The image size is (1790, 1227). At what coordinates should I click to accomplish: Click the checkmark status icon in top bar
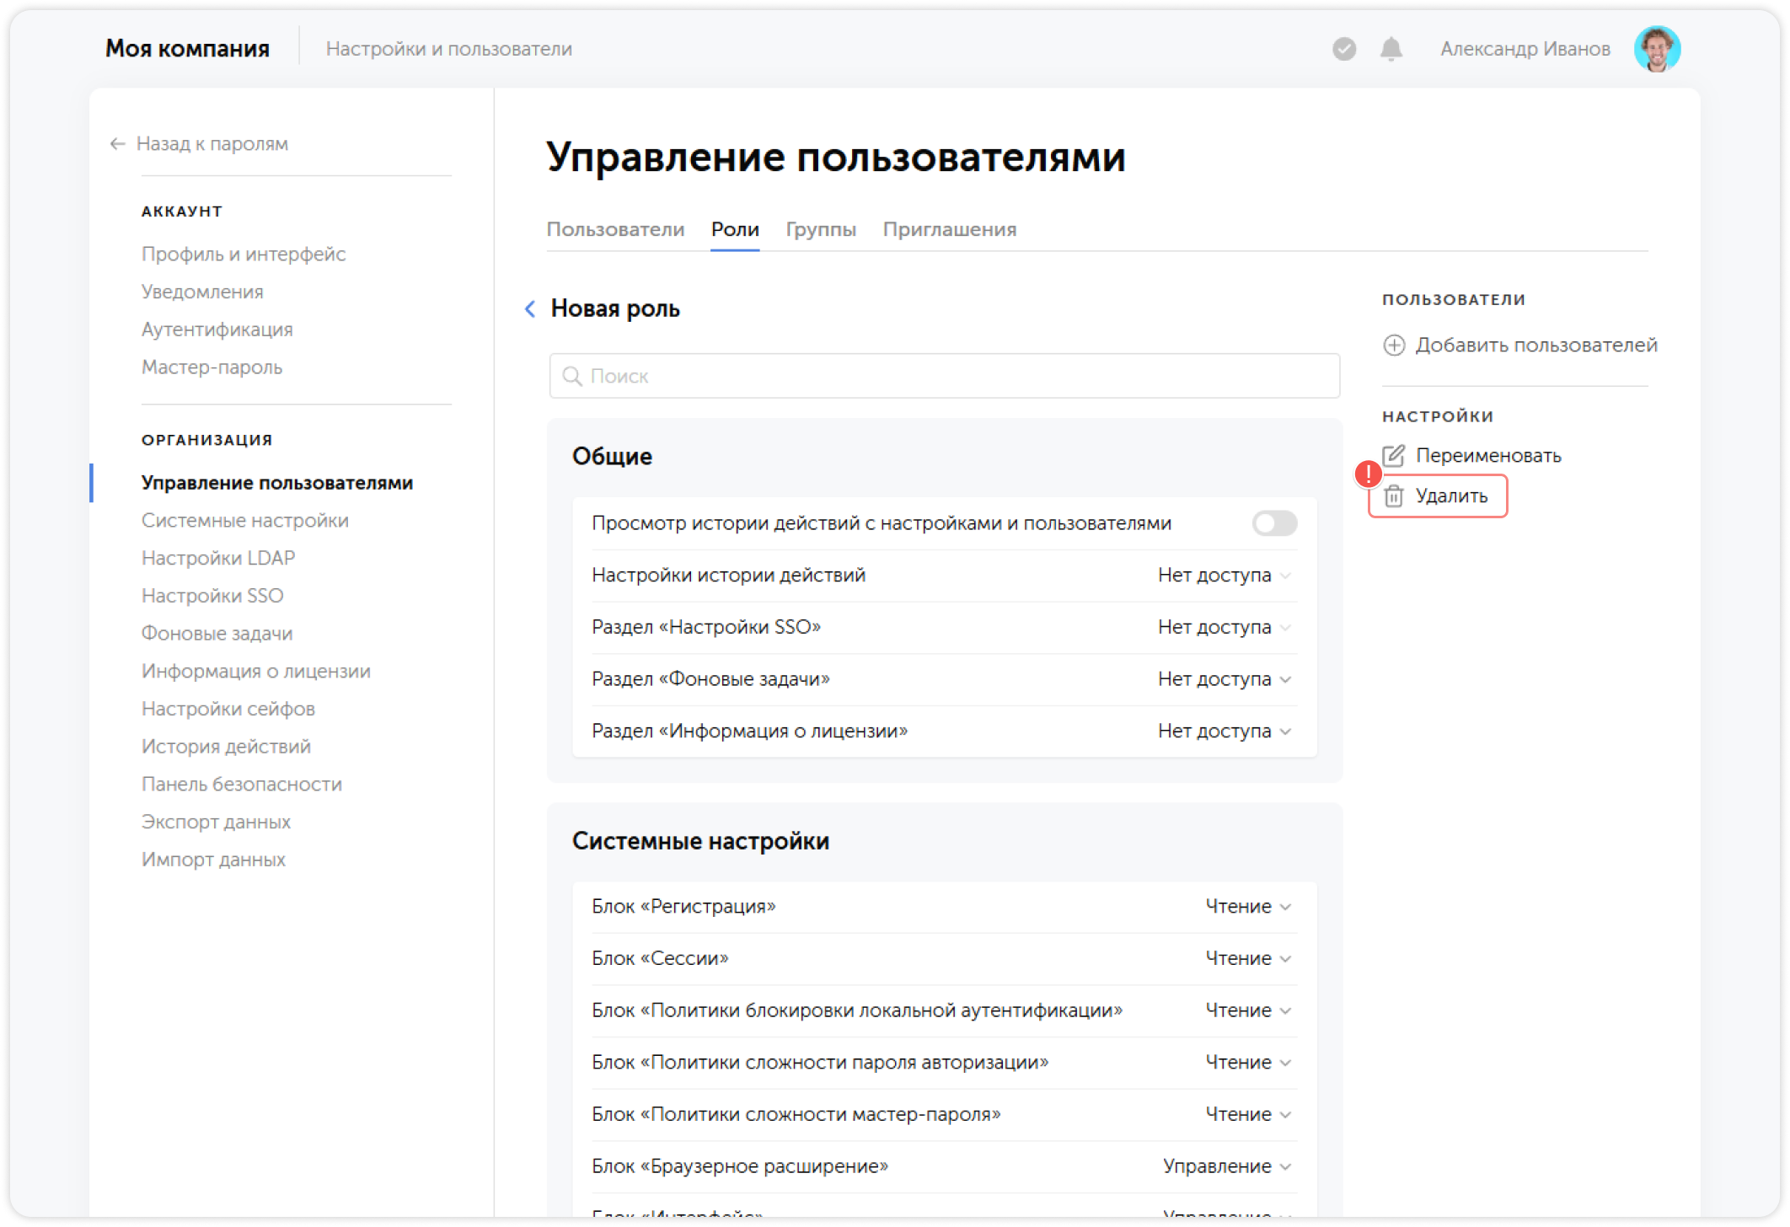(x=1343, y=49)
